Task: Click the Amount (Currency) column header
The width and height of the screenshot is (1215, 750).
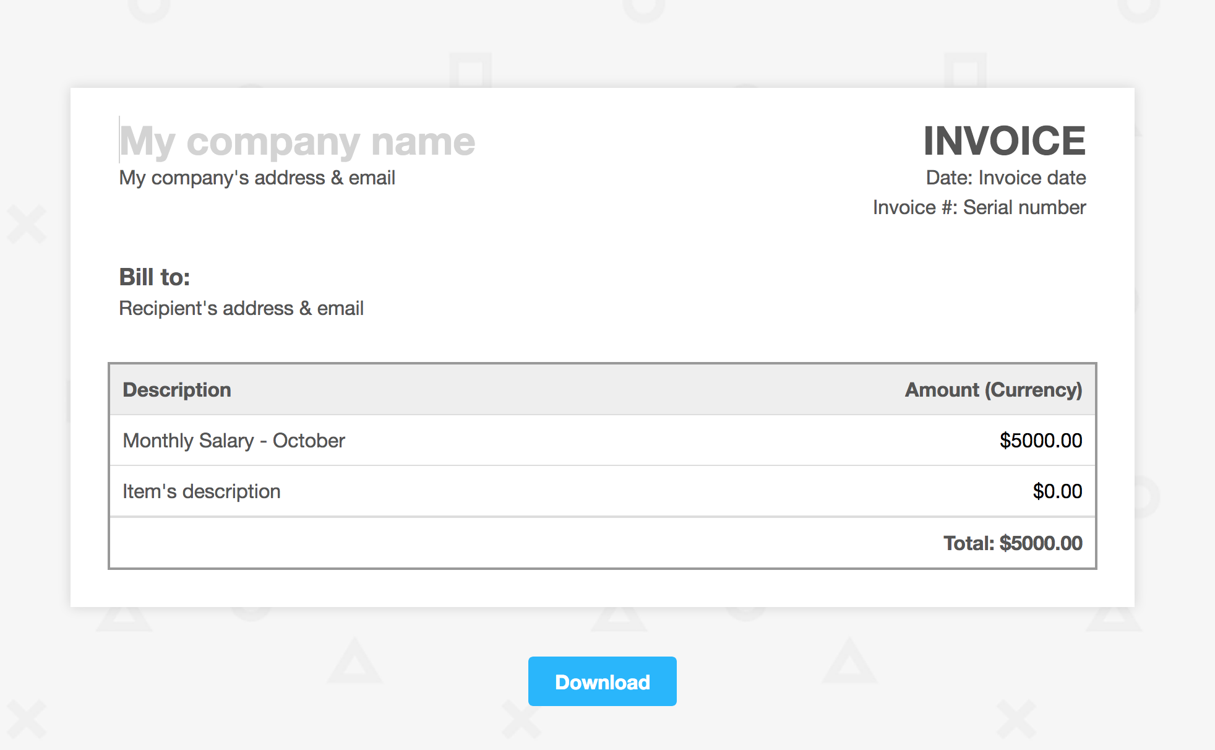Action: (993, 390)
